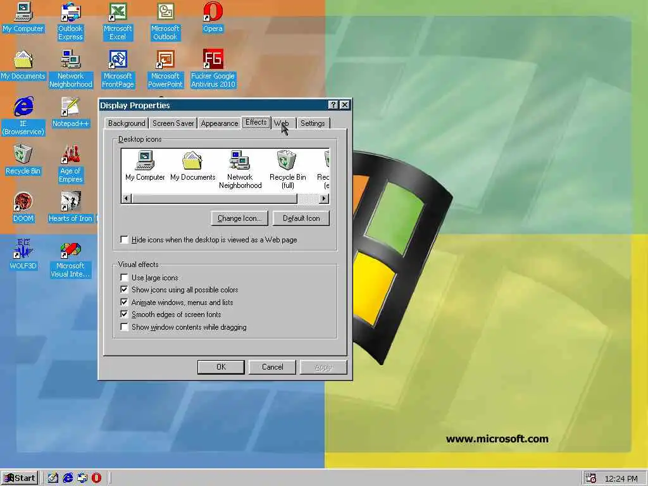Open Microsoft Visual InterDev shortcut

(70, 259)
